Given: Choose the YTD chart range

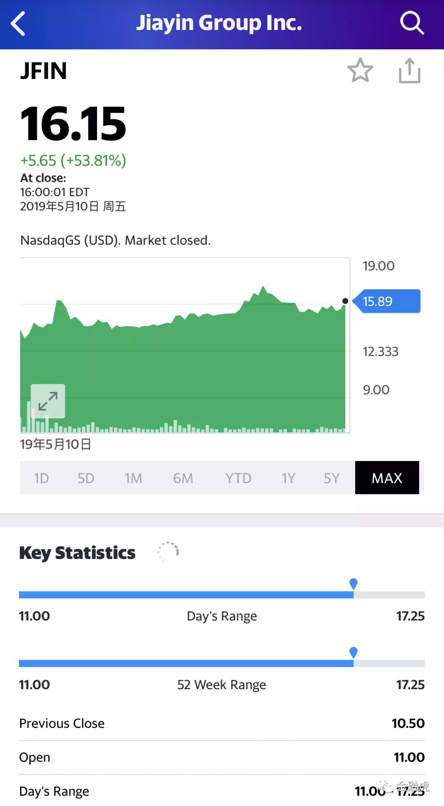Looking at the screenshot, I should (x=238, y=478).
